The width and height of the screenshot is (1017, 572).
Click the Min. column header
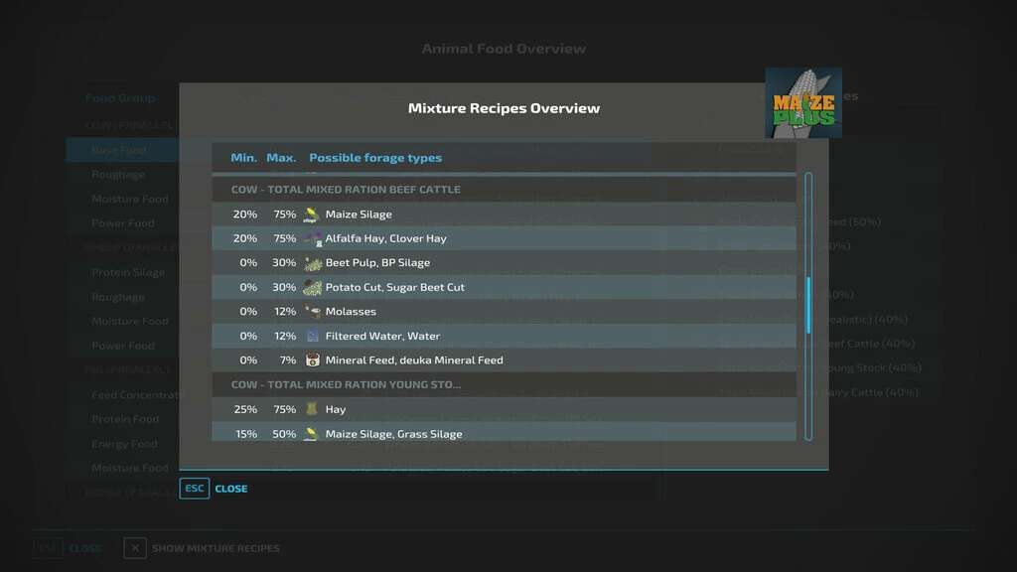[x=243, y=158]
